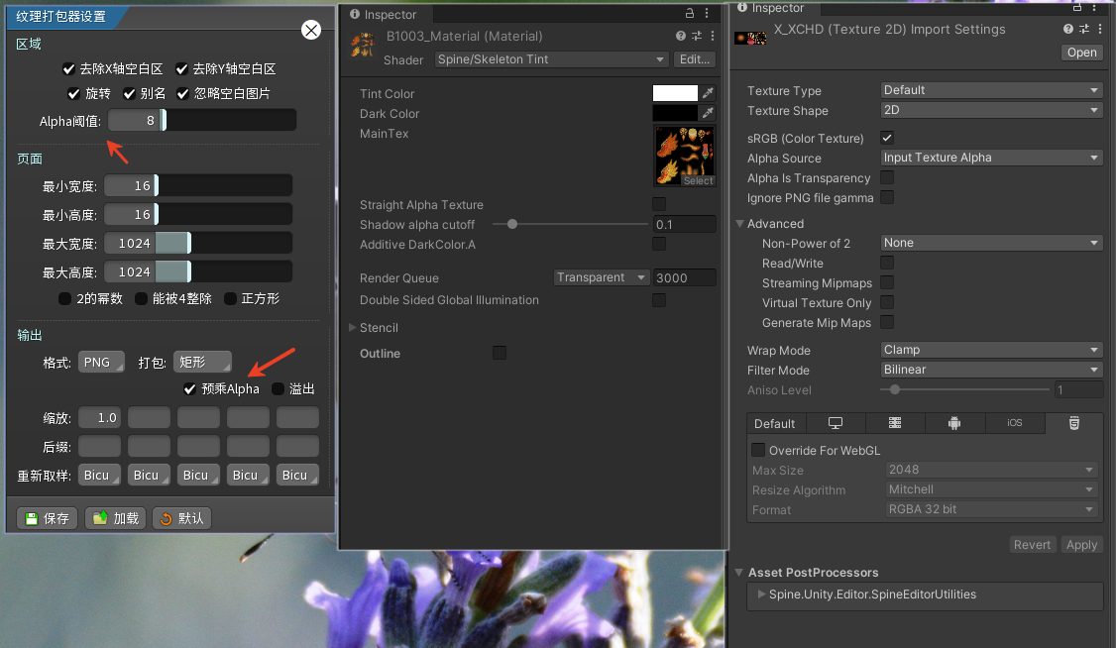Viewport: 1116px width, 648px height.
Task: Disable the sRGB (Color Texture) checkbox
Action: (x=887, y=138)
